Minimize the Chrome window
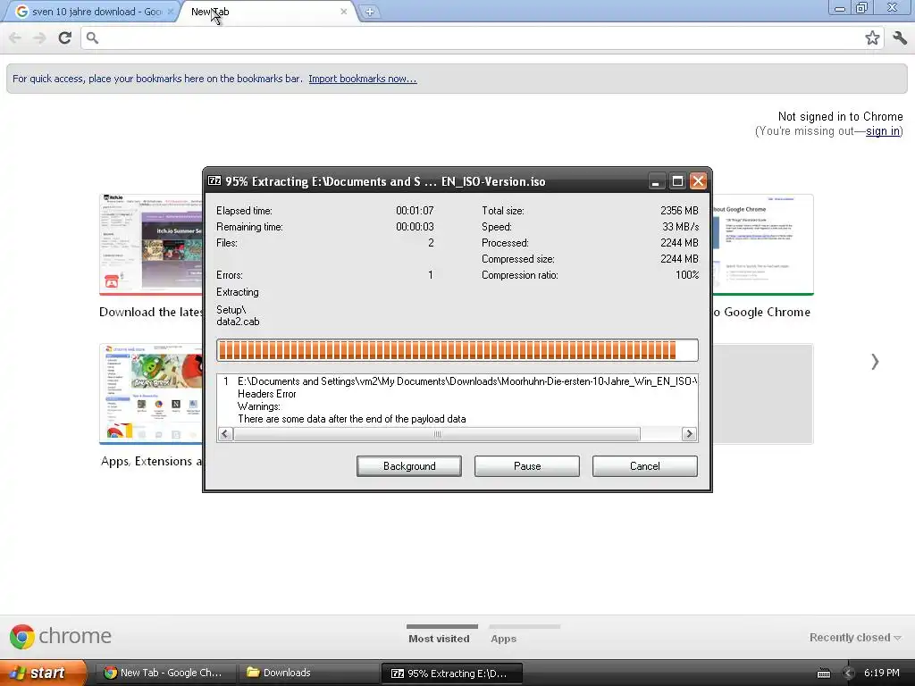 840,8
